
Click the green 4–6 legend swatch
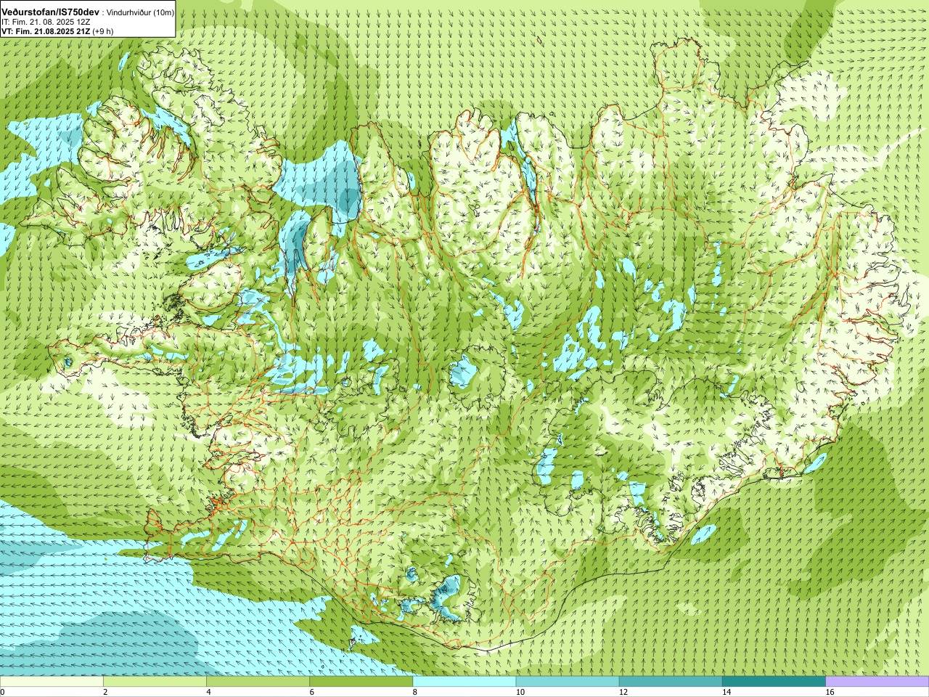coord(258,682)
